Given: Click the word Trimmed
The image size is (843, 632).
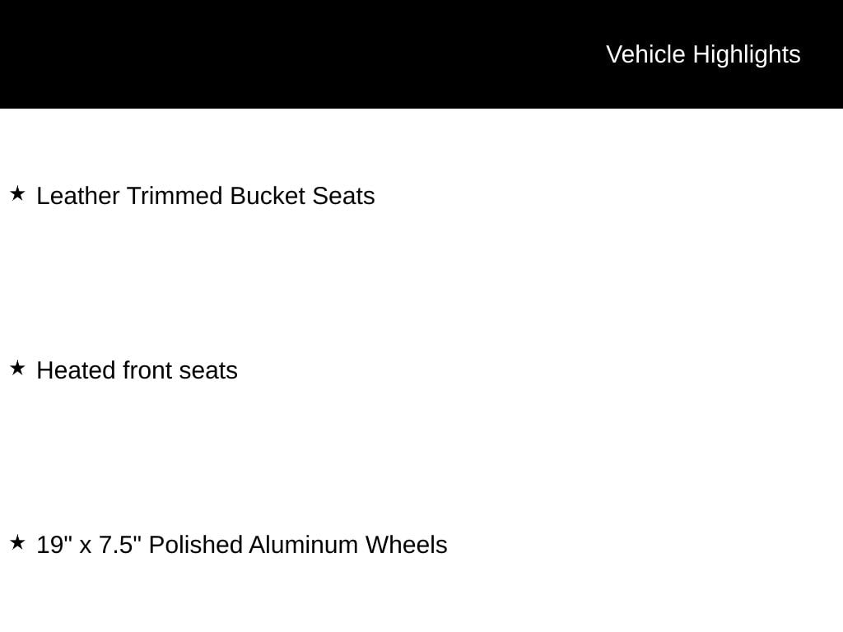Looking at the screenshot, I should click(x=175, y=196).
